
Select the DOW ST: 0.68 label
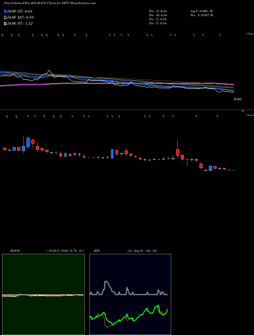pos(20,11)
